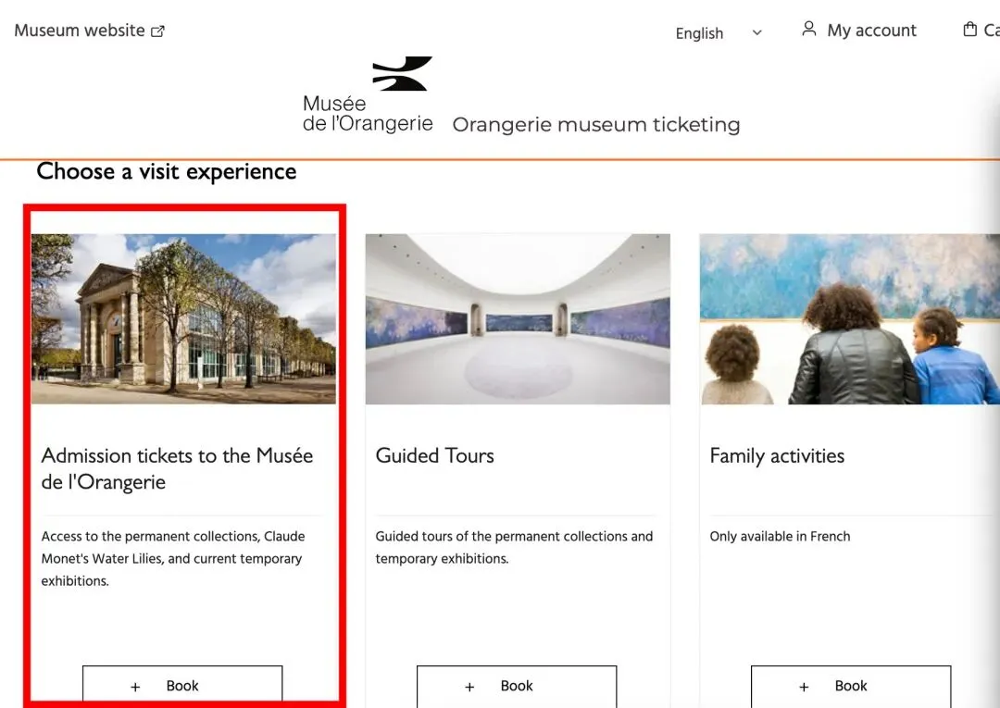Click the plus icon in Guided Tours Book button

coord(469,687)
